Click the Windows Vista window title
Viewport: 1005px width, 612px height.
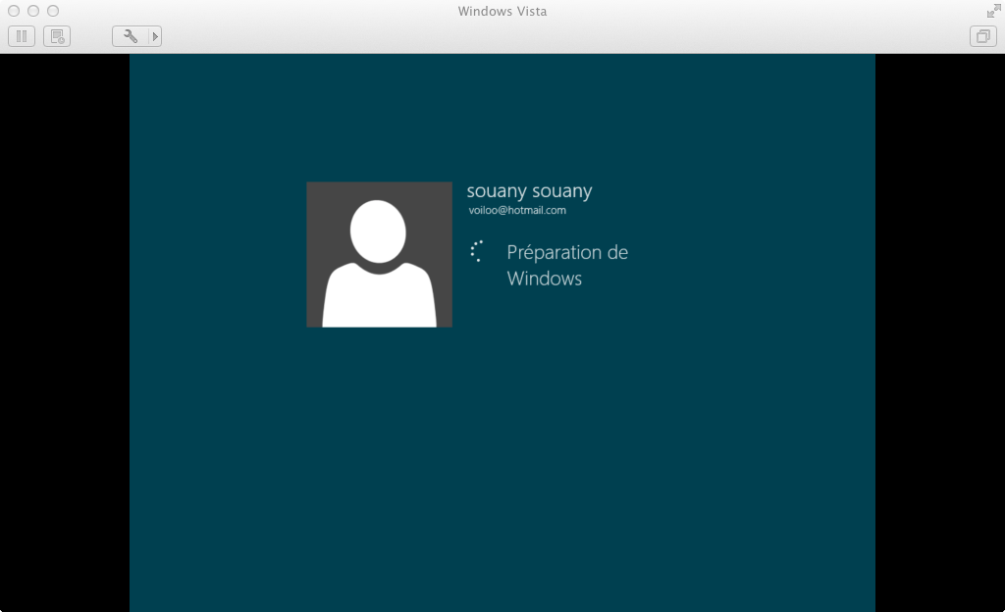point(502,11)
